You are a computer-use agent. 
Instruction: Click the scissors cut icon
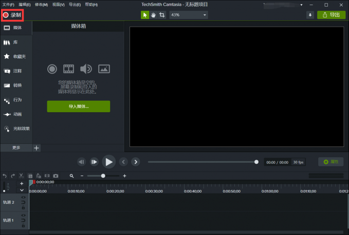(22, 176)
